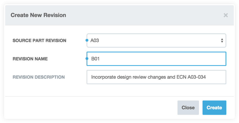The width and height of the screenshot is (239, 123).
Task: Click the REVISION DESCRIPTION label
Action: tap(39, 77)
